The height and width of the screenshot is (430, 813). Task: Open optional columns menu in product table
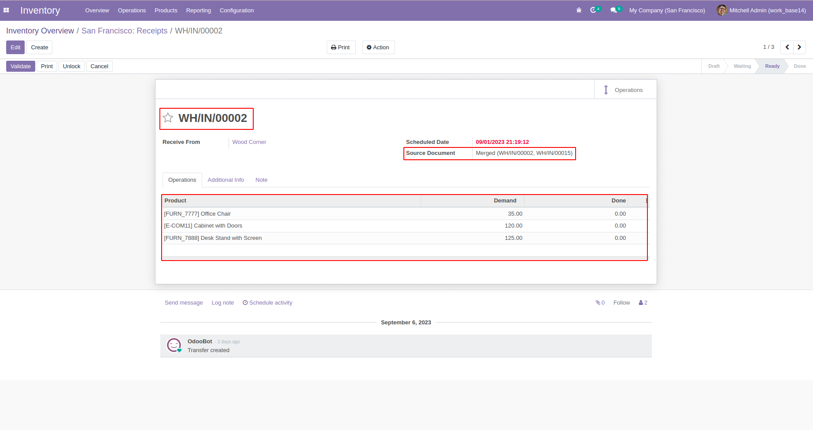(x=646, y=201)
